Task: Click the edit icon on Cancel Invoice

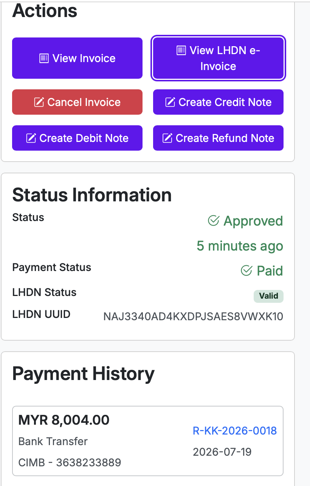Action: (x=39, y=102)
